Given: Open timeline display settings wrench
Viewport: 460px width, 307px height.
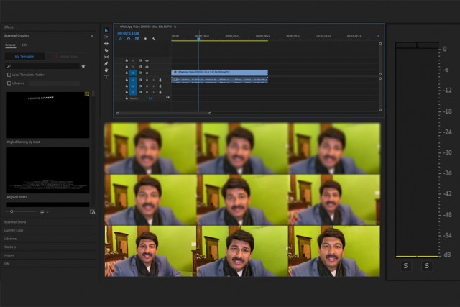Looking at the screenshot, I should (x=153, y=39).
